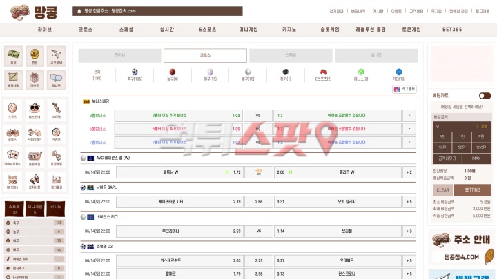Add 100만 amount to bet

481,147
